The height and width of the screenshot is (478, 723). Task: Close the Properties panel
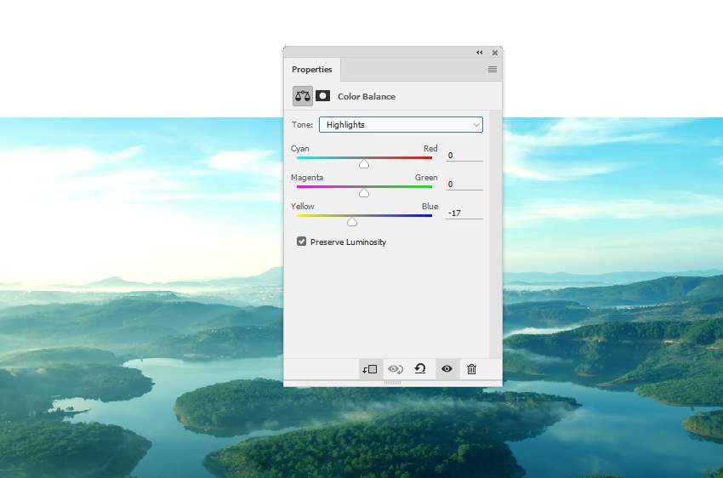click(x=495, y=53)
